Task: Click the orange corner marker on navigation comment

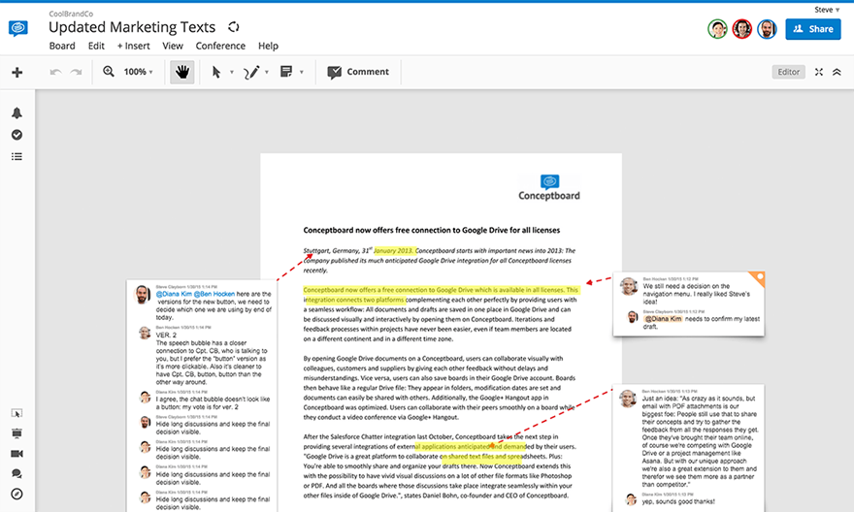Action: pos(757,278)
